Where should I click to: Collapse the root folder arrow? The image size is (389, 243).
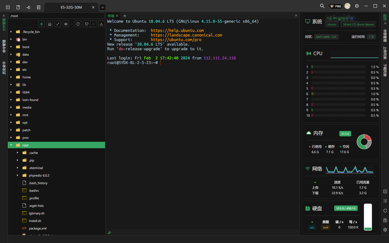coord(11,145)
